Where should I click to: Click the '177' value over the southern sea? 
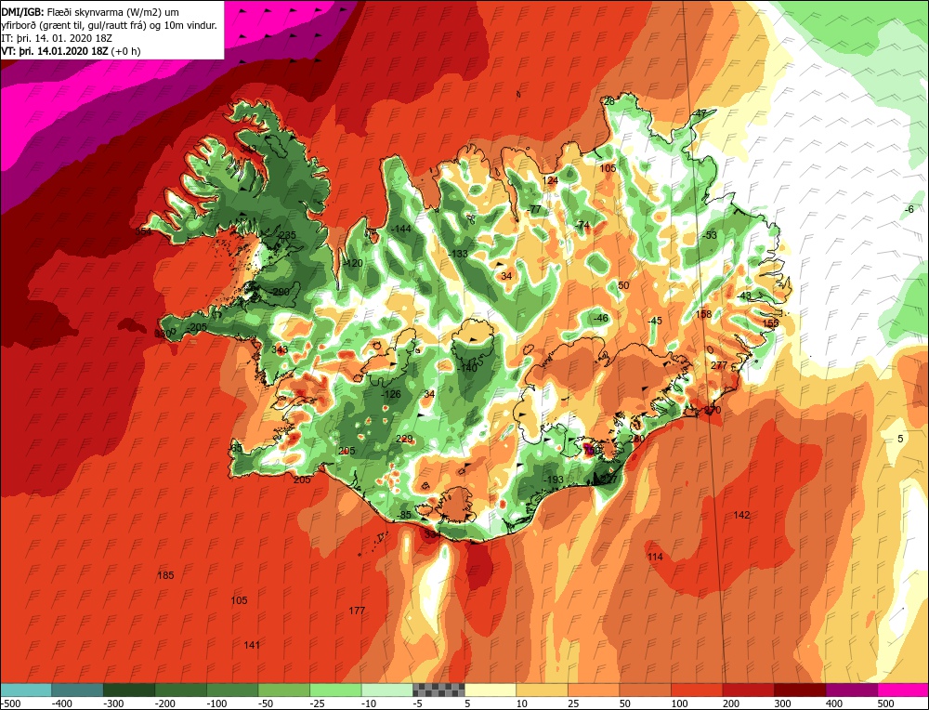[x=357, y=611]
